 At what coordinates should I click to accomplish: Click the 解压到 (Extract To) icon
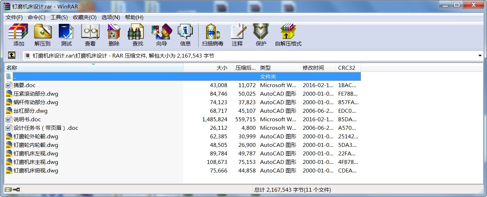(43, 35)
